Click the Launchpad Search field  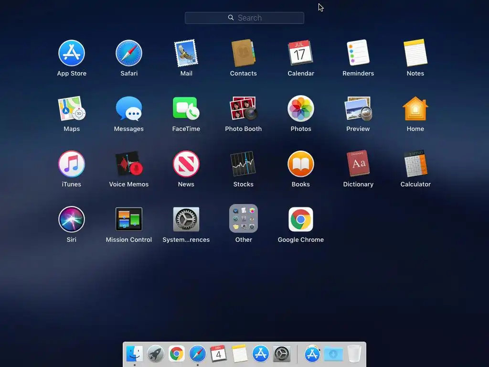[x=244, y=18]
